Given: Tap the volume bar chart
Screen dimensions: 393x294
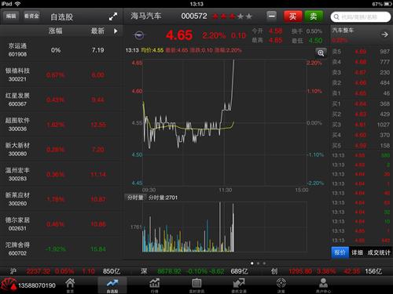Looking at the screenshot, I should pyautogui.click(x=225, y=227).
